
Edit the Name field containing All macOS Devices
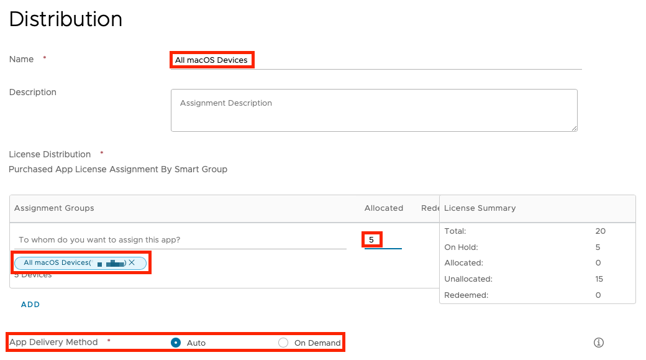tap(212, 60)
